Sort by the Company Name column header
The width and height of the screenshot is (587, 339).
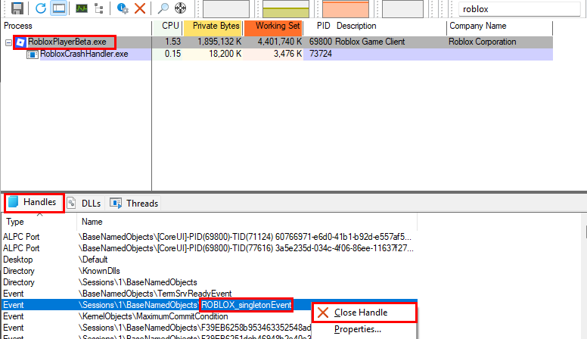coord(499,26)
